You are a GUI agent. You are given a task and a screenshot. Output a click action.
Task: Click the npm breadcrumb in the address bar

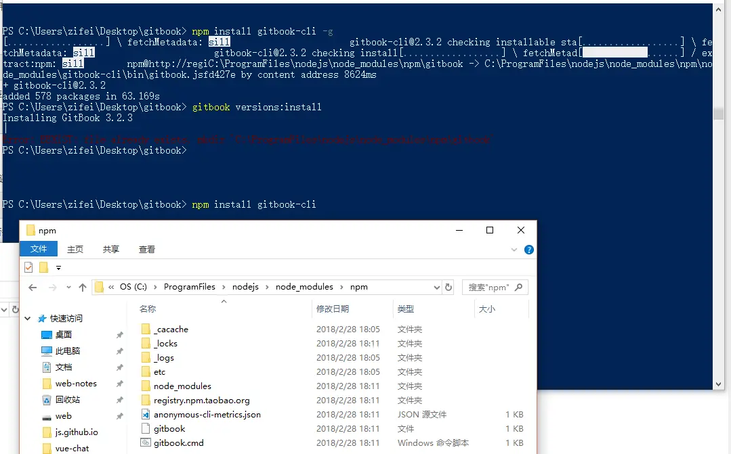pos(359,287)
